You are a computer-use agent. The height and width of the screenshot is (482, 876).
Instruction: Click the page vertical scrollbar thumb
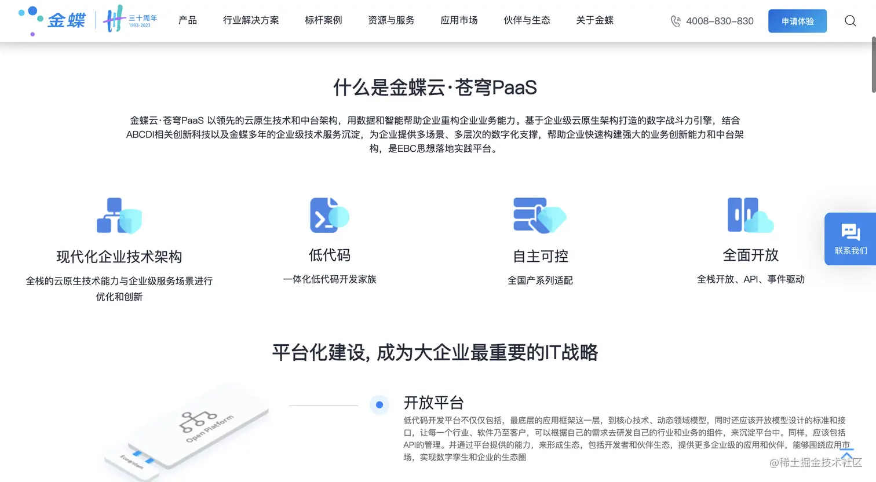(x=873, y=64)
